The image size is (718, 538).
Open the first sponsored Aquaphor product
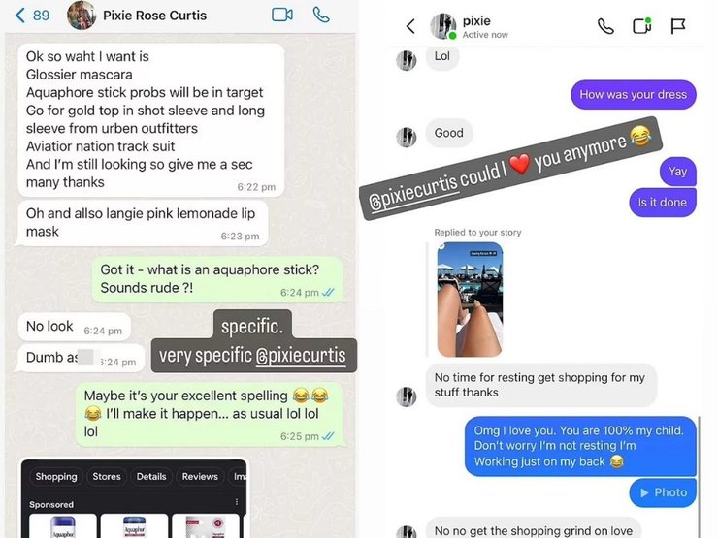click(63, 526)
